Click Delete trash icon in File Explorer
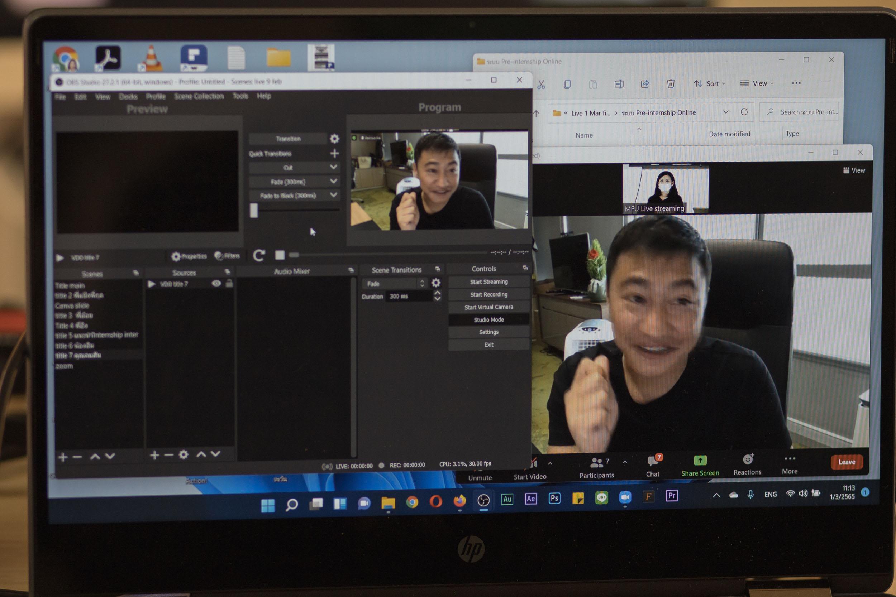This screenshot has height=597, width=896. click(x=671, y=84)
